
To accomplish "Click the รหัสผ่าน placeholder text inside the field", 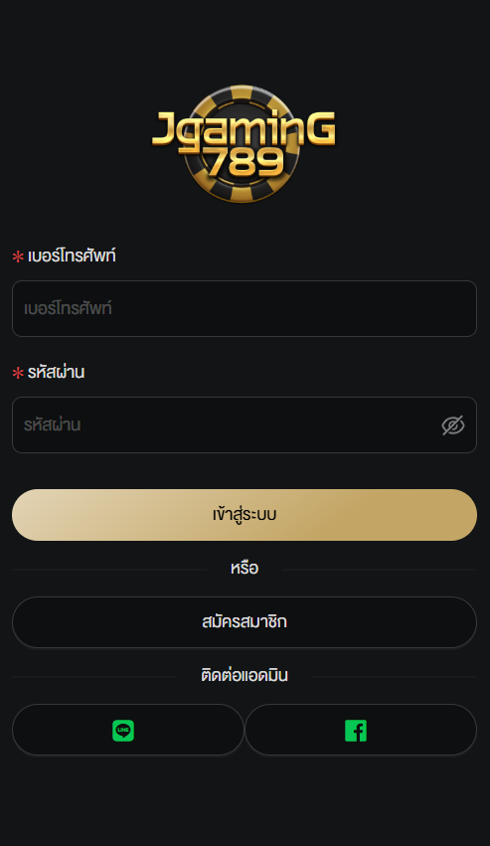I will [53, 425].
